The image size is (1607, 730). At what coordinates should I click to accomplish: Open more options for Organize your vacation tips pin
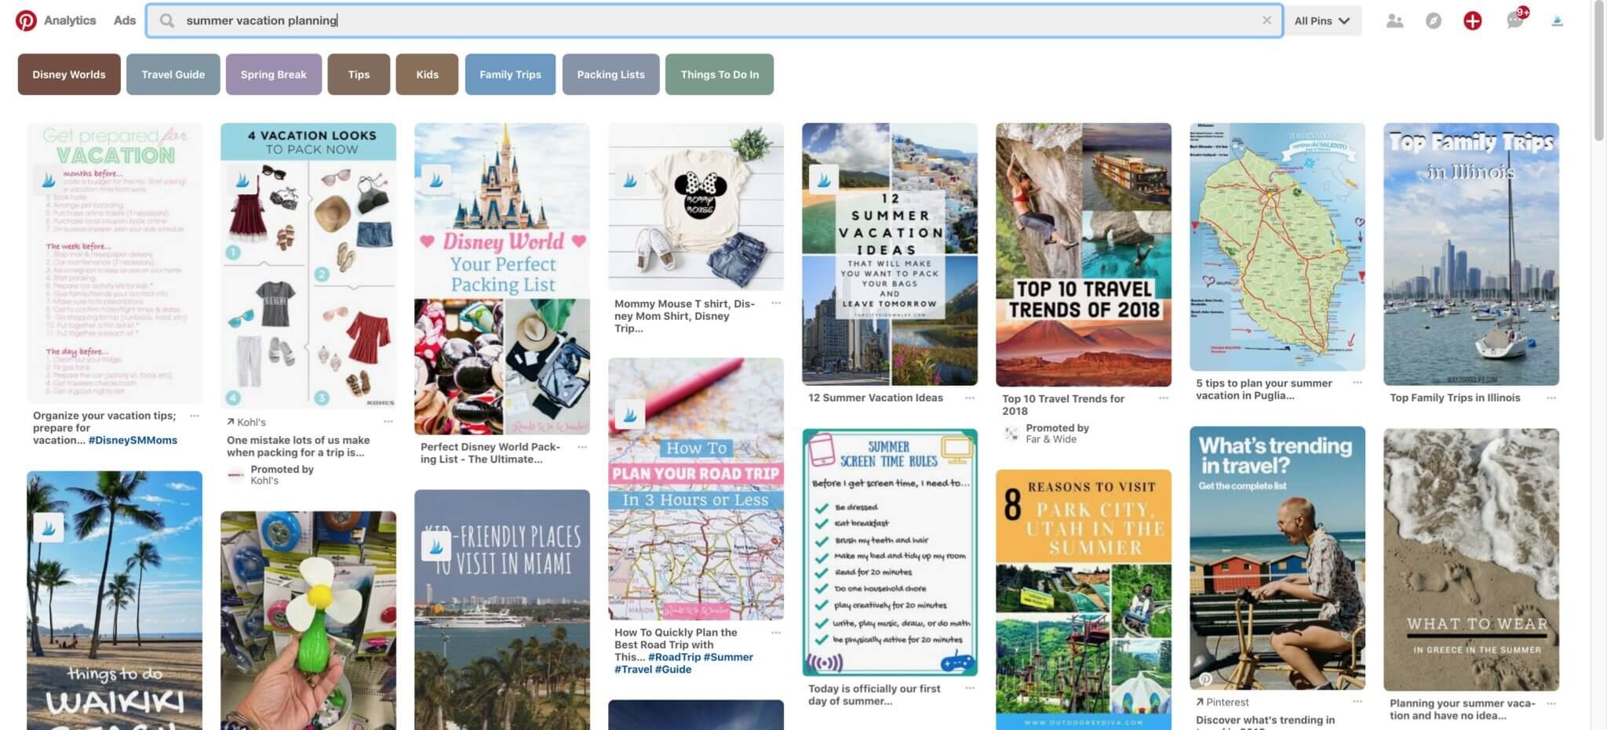[x=195, y=416]
